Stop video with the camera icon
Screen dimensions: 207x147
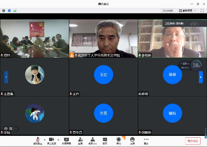point(52,141)
